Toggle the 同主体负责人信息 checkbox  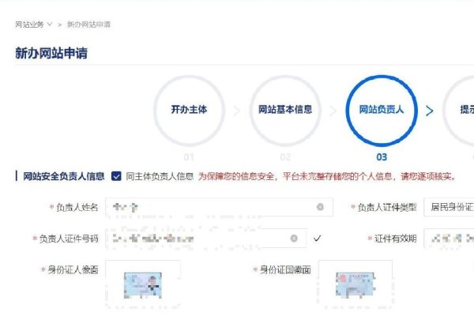pyautogui.click(x=116, y=176)
